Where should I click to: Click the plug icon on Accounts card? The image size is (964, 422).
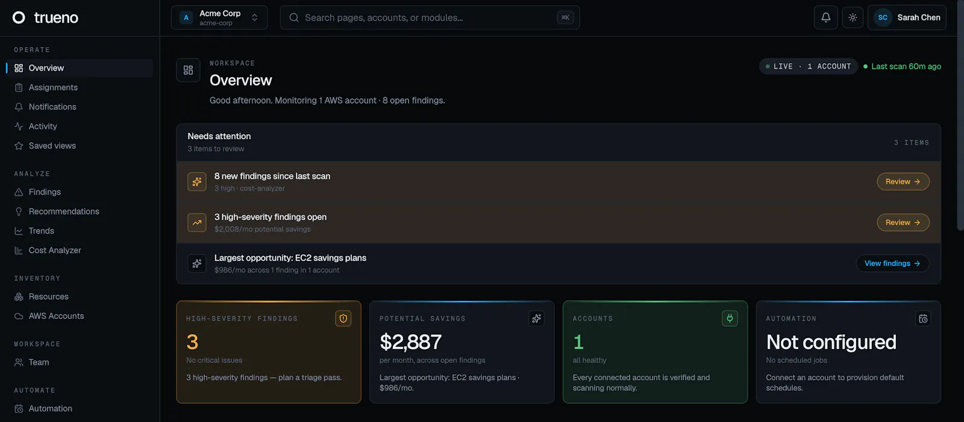(730, 318)
